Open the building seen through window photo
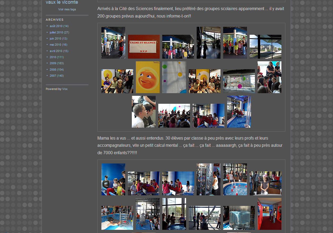333x233 pixels. pos(265,47)
